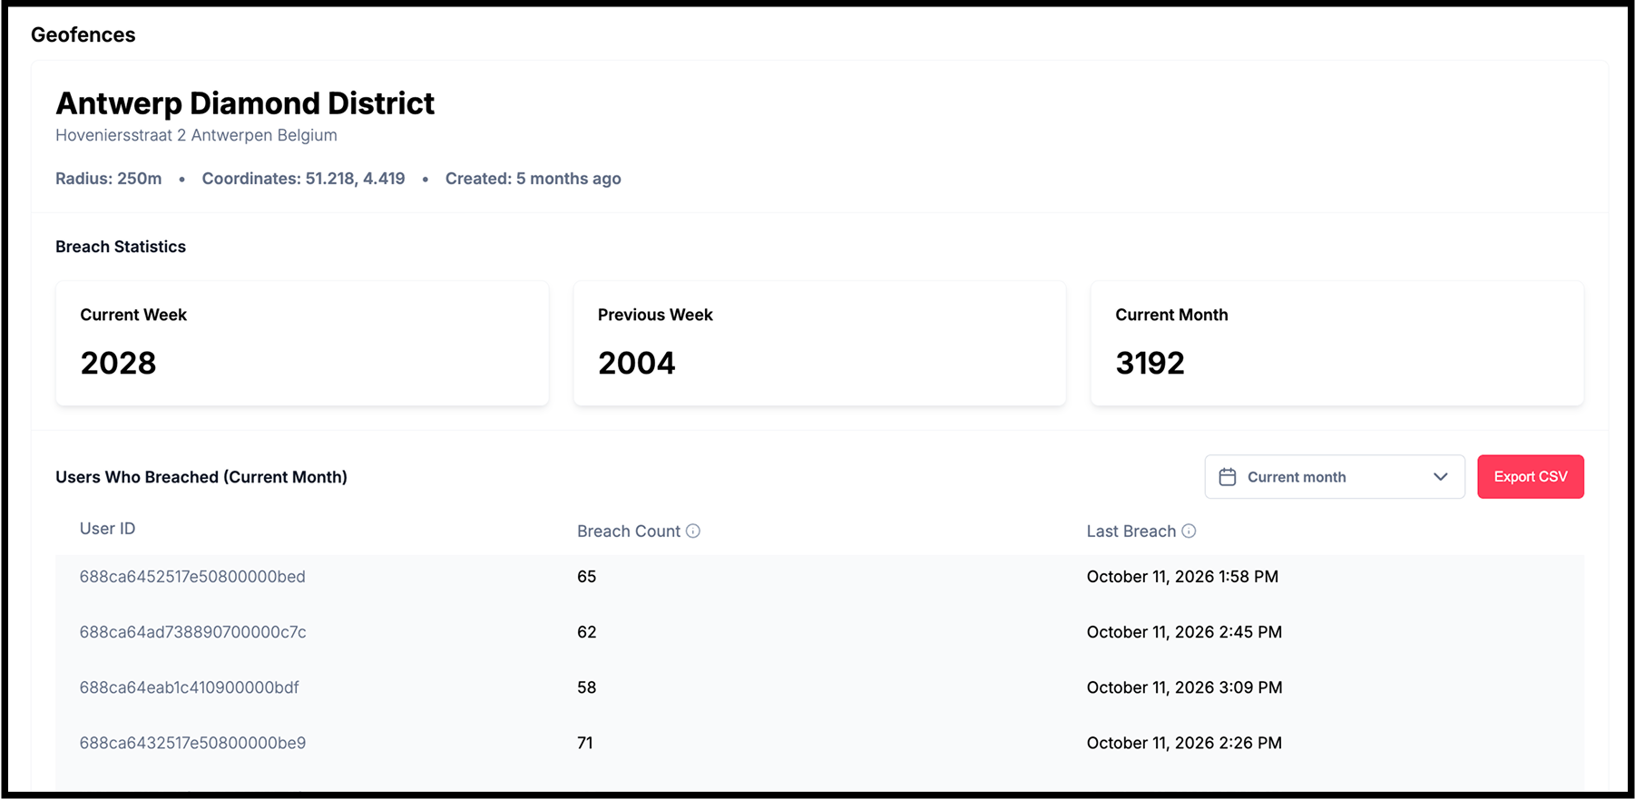This screenshot has width=1635, height=799.
Task: Click the calendar icon in date filter
Action: (1228, 477)
